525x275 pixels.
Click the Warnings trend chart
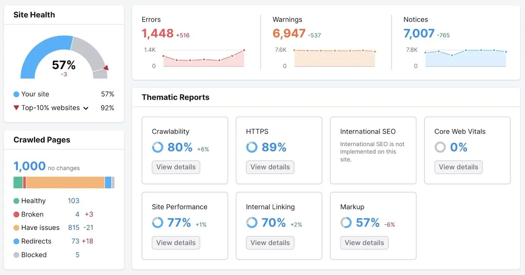pos(335,58)
